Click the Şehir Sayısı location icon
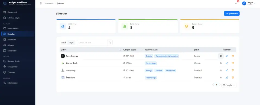The width and height of the screenshot is (260, 105). 125,26
